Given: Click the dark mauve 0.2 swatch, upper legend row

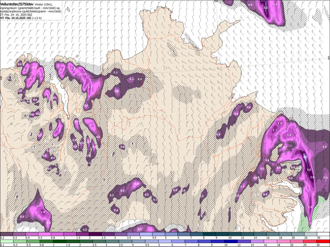Looking at the screenshot, I should click(6, 234).
